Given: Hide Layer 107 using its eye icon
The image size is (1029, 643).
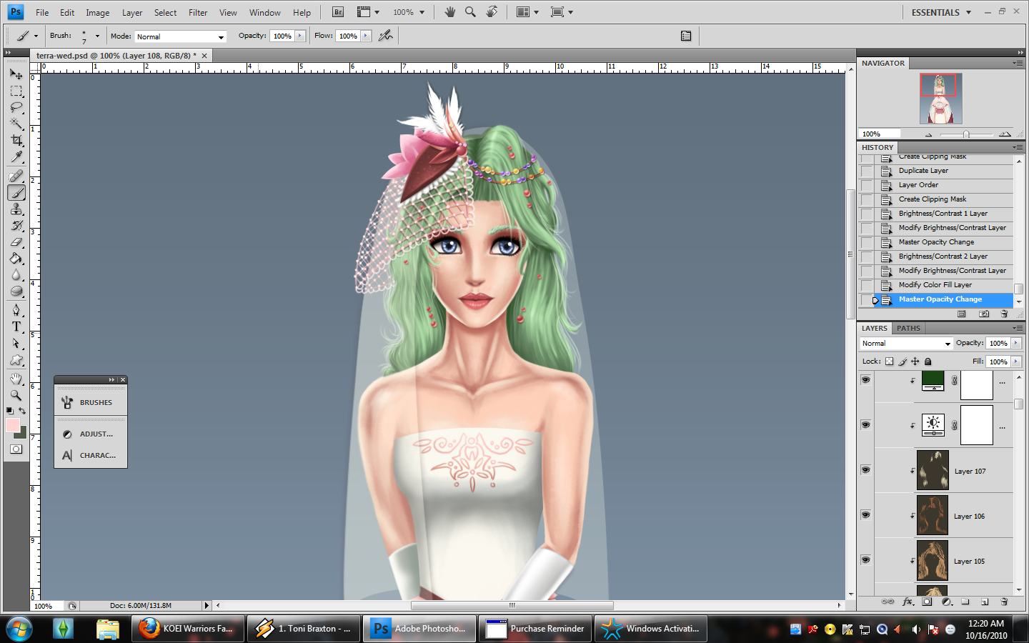Looking at the screenshot, I should click(x=865, y=470).
